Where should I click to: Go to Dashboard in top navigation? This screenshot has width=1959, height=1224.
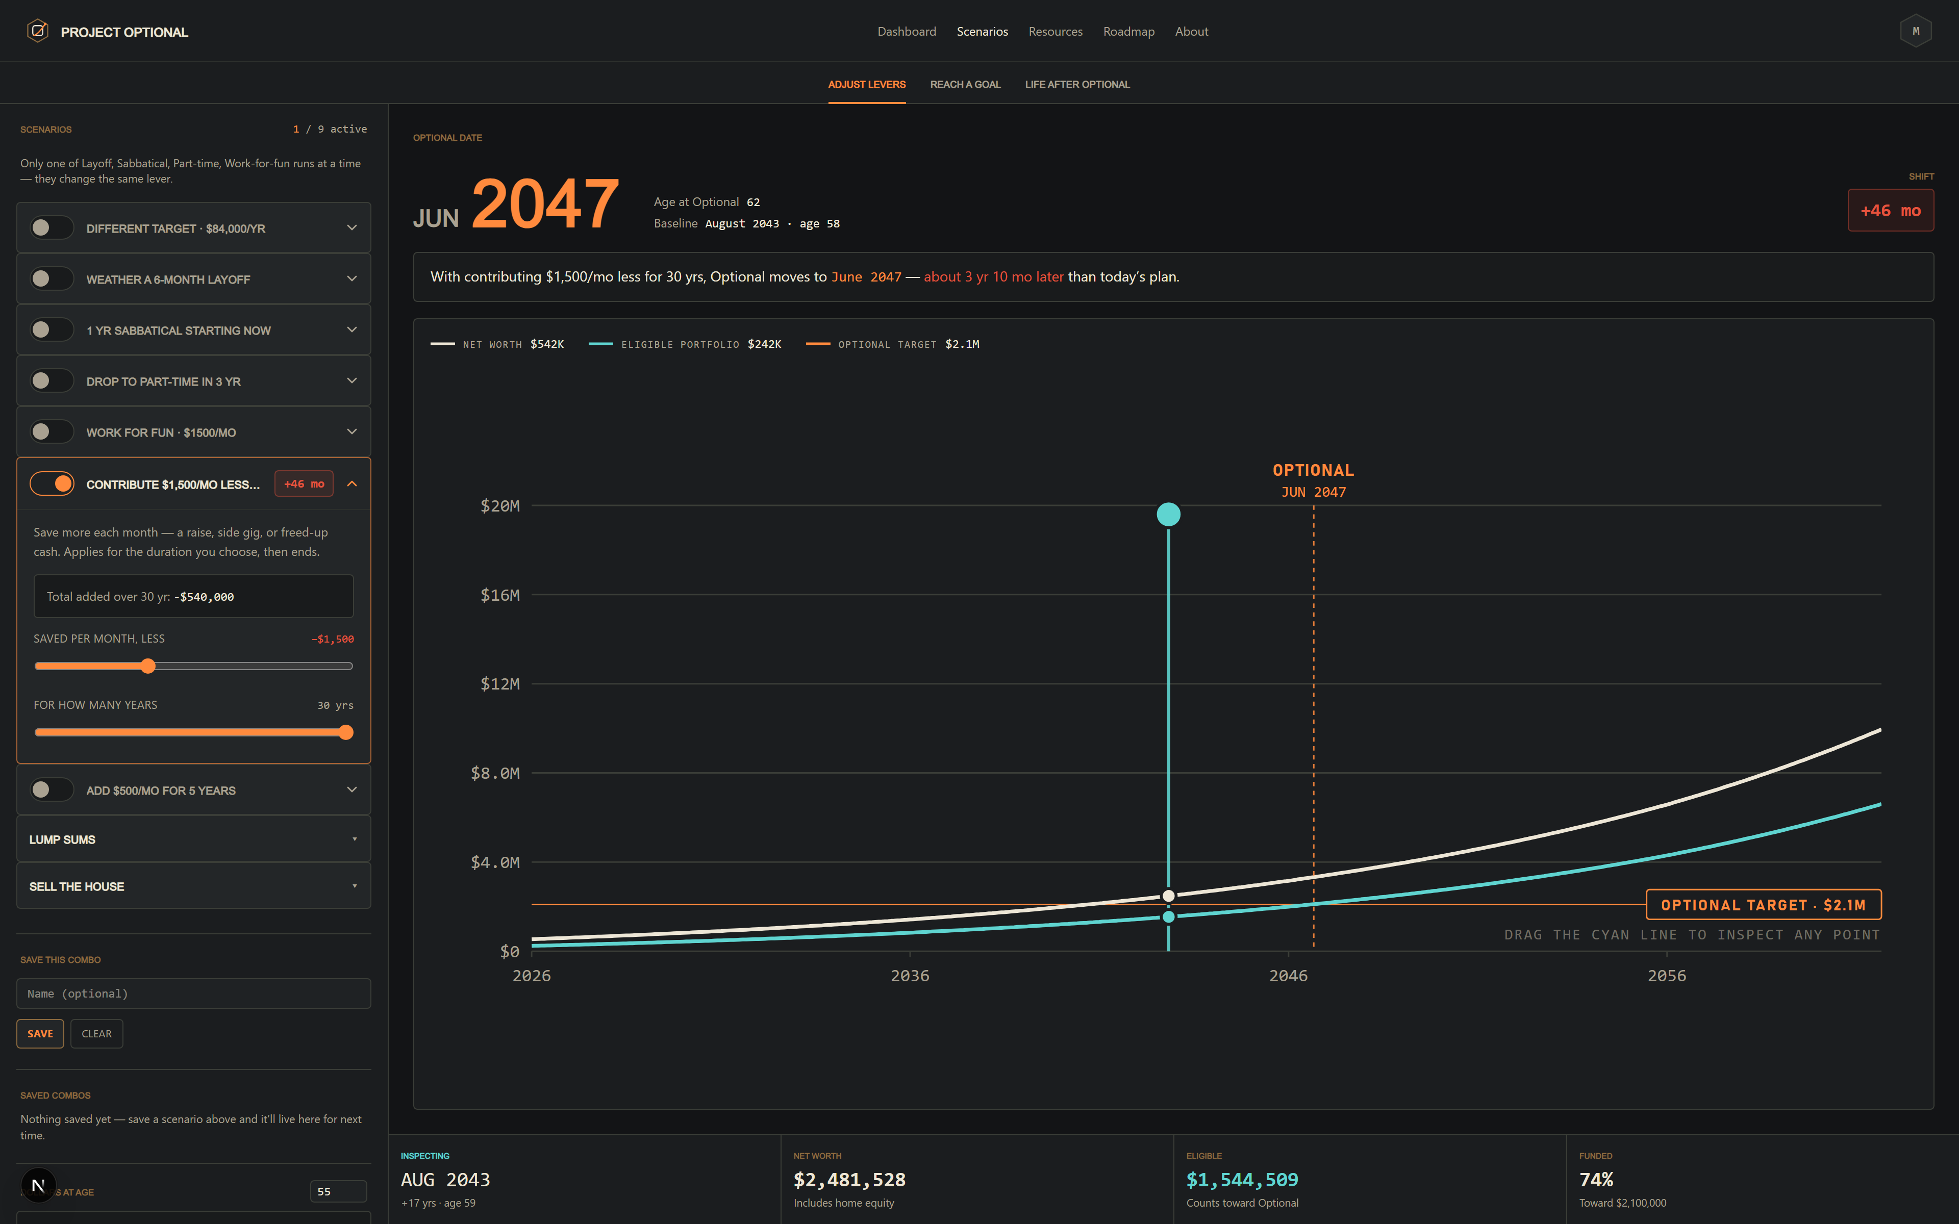[907, 32]
